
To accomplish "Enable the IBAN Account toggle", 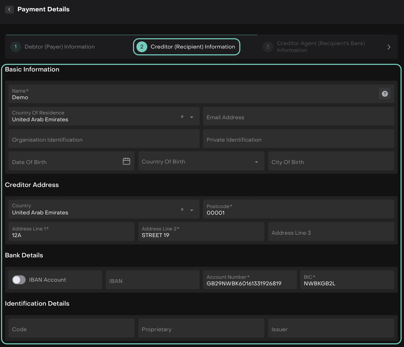I will [19, 280].
